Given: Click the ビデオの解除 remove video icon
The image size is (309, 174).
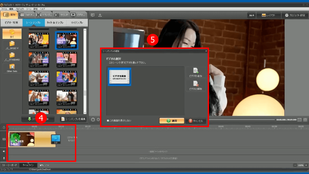Looking at the screenshot, I should 196,86.
